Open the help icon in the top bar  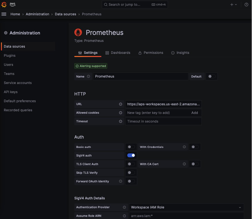tap(247, 5)
